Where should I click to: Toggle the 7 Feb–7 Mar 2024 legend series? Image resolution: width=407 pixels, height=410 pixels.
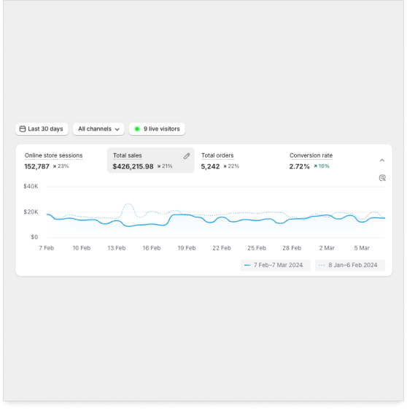click(x=275, y=265)
